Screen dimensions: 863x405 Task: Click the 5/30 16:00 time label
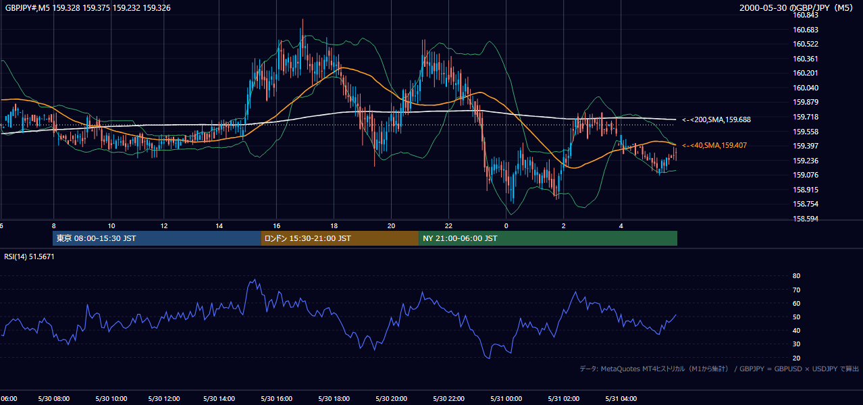pyautogui.click(x=276, y=399)
